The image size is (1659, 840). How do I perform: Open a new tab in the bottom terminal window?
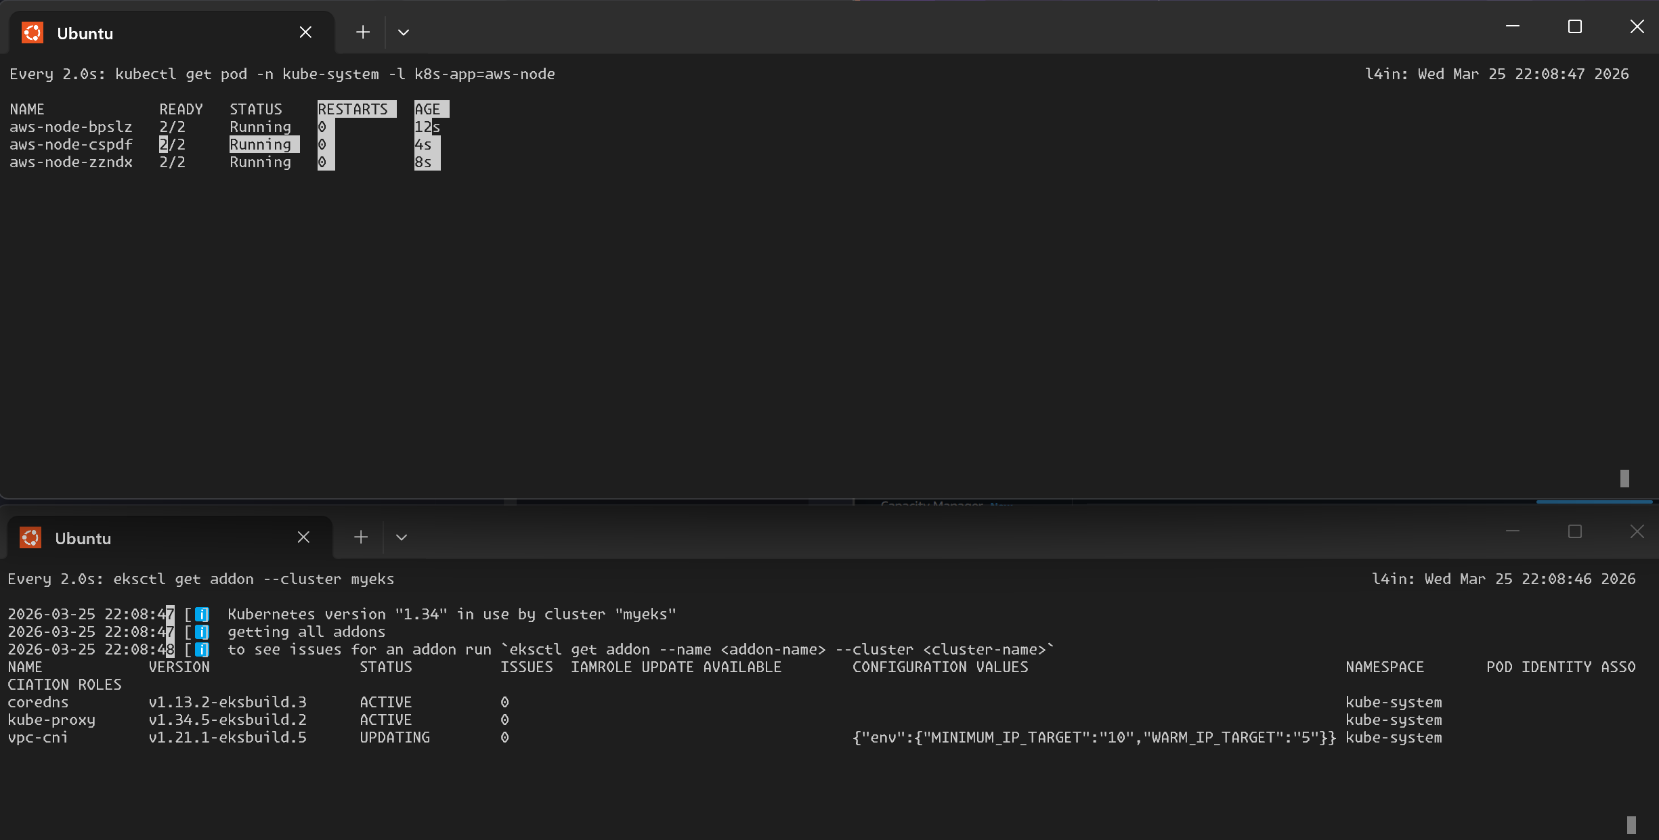(360, 537)
